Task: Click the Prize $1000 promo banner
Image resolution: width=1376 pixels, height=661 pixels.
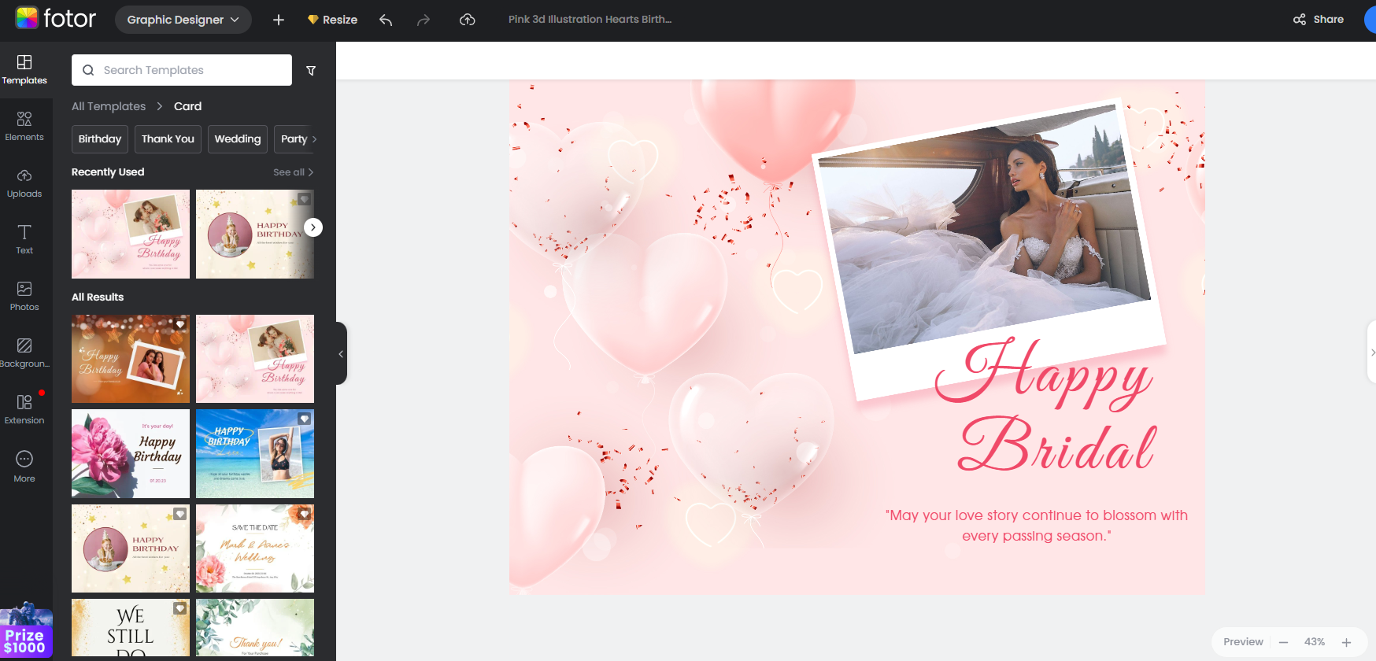Action: (26, 630)
